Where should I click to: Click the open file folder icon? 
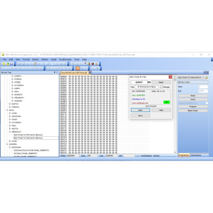click(8, 64)
